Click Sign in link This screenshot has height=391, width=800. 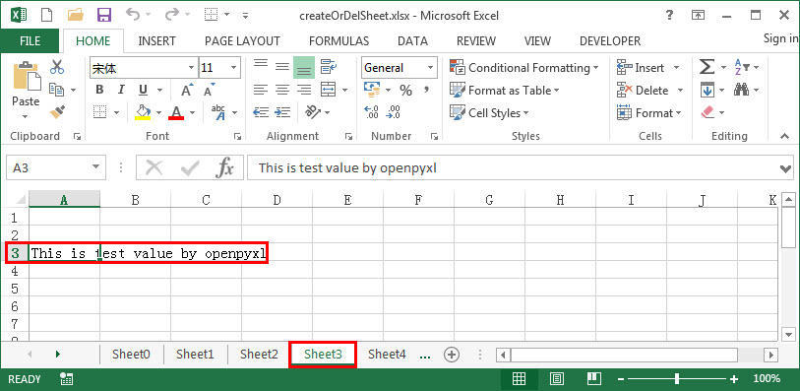coord(781,38)
